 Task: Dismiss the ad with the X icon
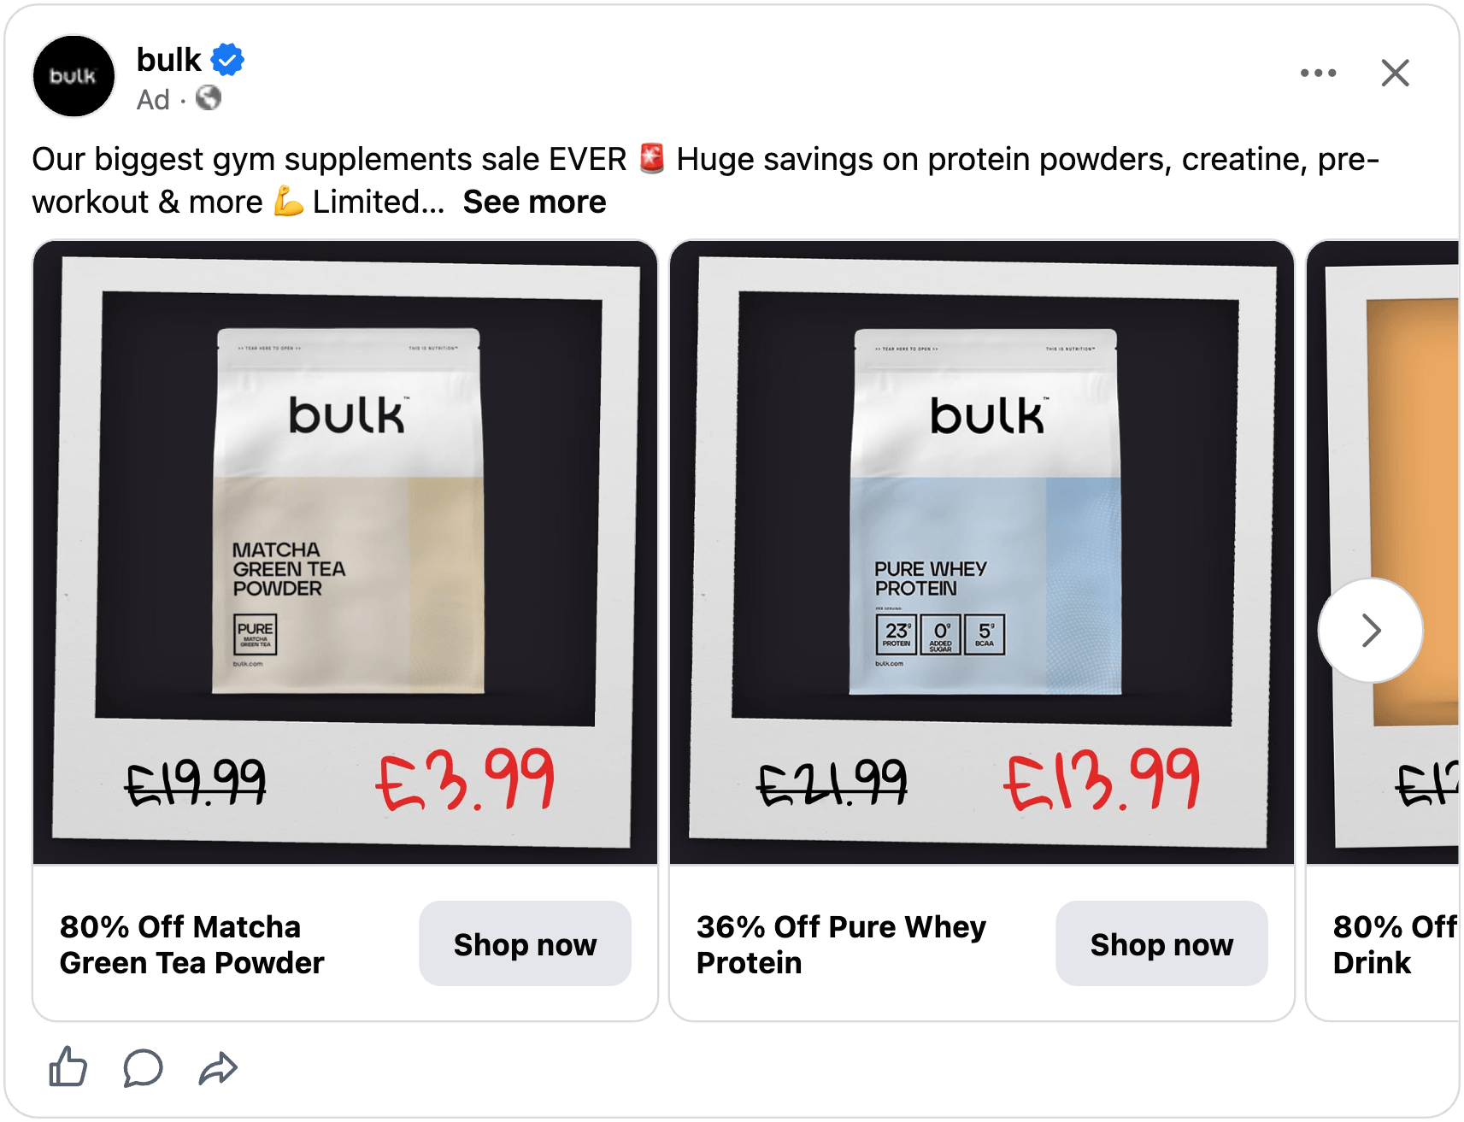(1395, 73)
